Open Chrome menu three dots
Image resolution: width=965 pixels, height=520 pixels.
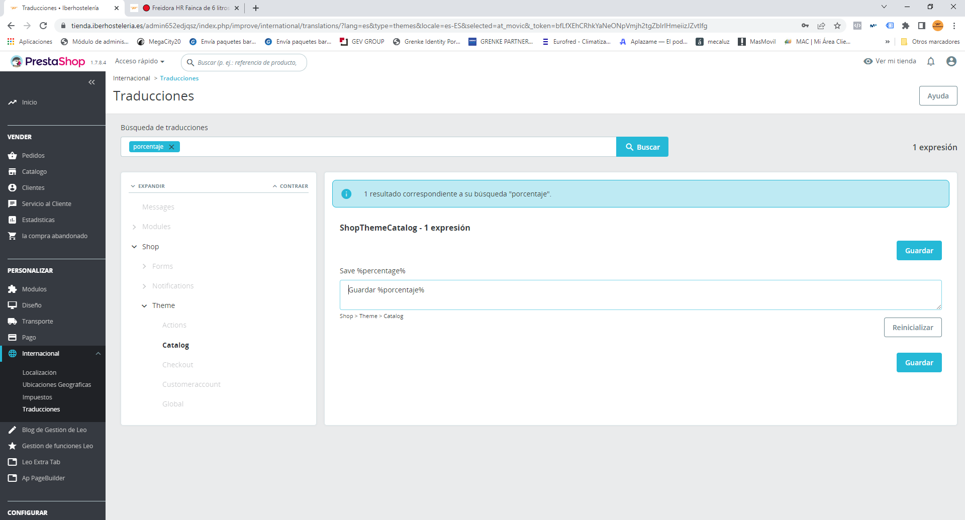click(x=954, y=26)
